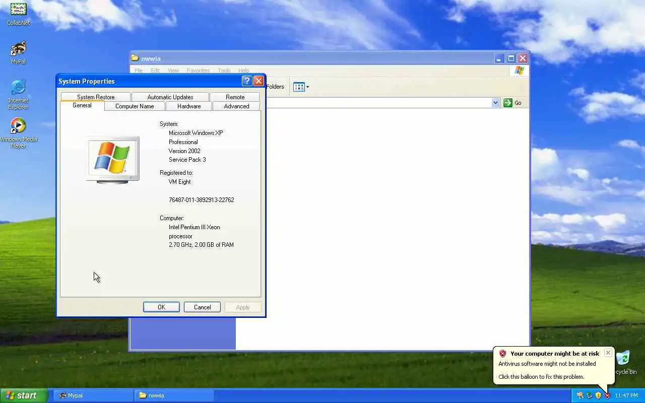Click OK in System Properties
Image resolution: width=645 pixels, height=403 pixels.
pos(161,307)
